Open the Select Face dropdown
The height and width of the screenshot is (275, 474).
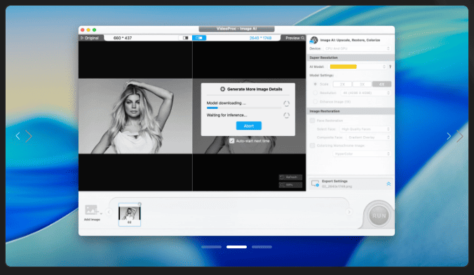coord(365,129)
